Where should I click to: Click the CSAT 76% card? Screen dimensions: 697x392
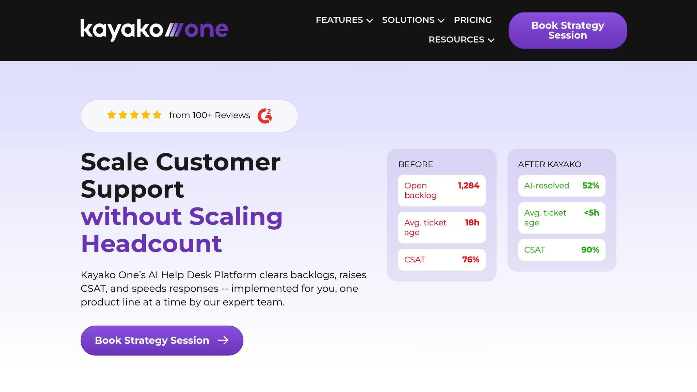pyautogui.click(x=441, y=260)
